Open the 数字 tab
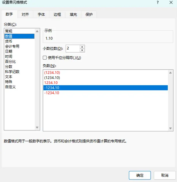Screen dimensions: 177x182 click(x=9, y=14)
